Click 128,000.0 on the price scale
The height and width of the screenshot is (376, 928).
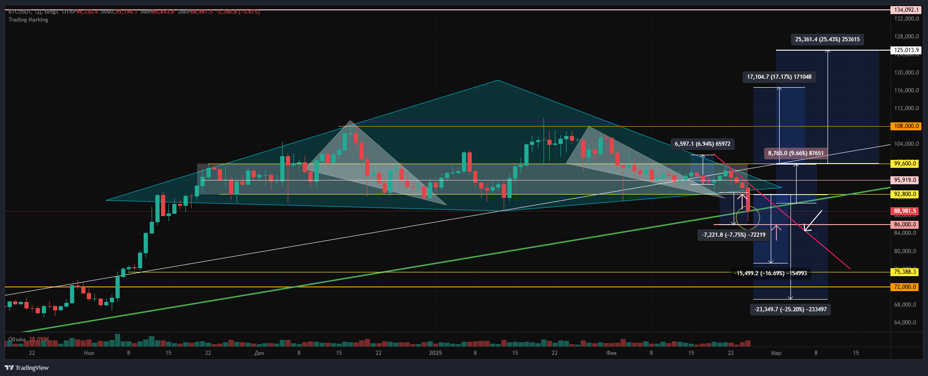(x=906, y=37)
